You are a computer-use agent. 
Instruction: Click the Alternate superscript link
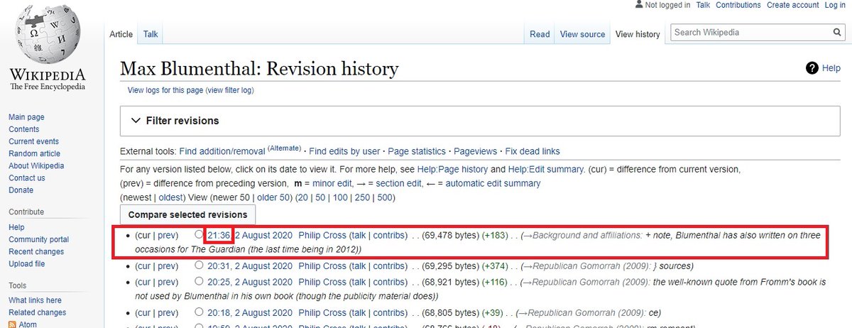pyautogui.click(x=284, y=148)
